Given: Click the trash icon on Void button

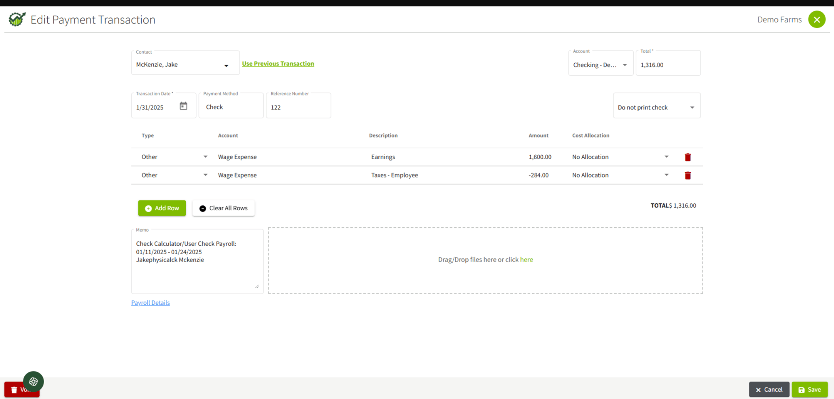Looking at the screenshot, I should (x=13, y=389).
